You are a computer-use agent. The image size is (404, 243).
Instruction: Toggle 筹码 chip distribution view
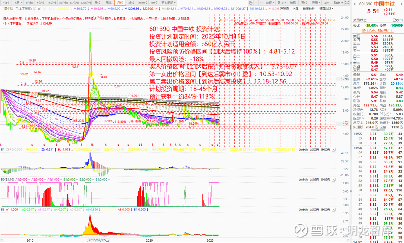click(293, 3)
